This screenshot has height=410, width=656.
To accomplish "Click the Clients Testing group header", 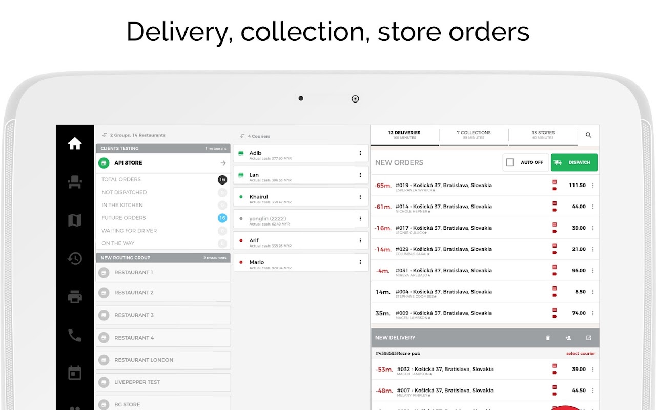I will click(x=163, y=148).
